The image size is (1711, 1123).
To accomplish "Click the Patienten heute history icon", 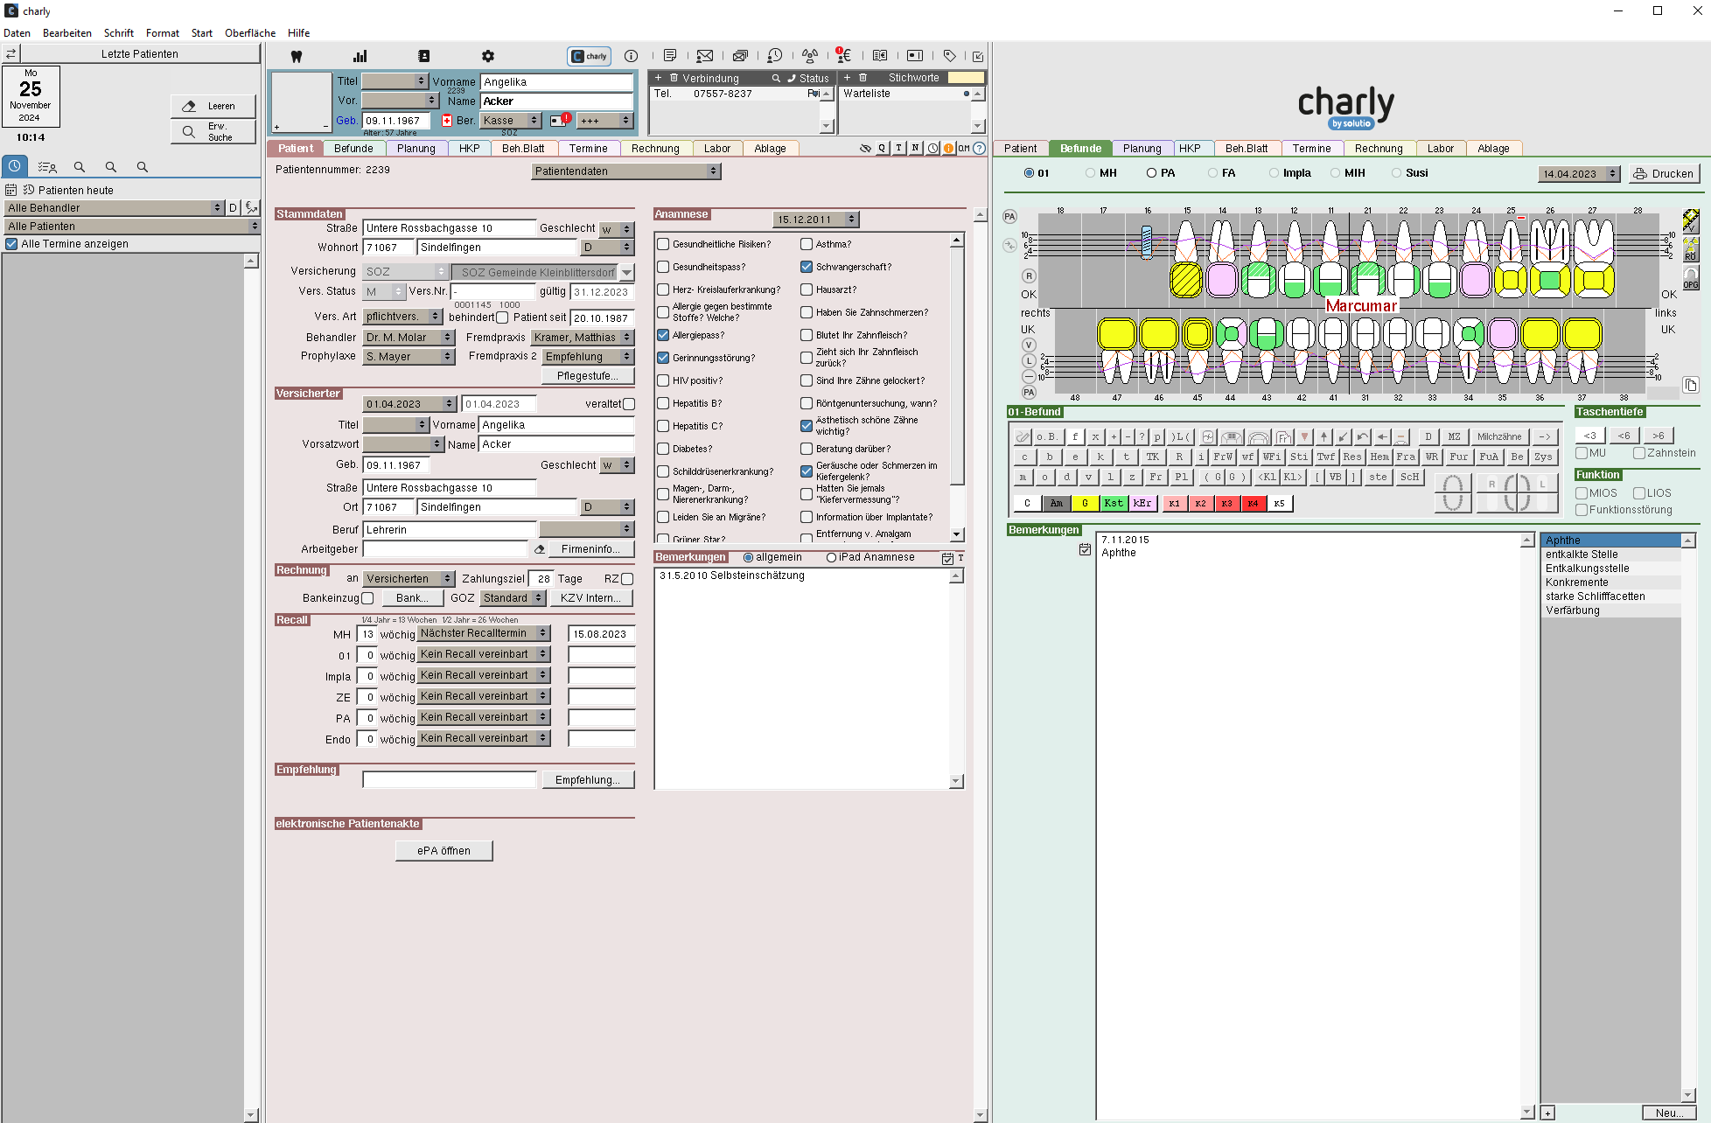I will pyautogui.click(x=29, y=190).
